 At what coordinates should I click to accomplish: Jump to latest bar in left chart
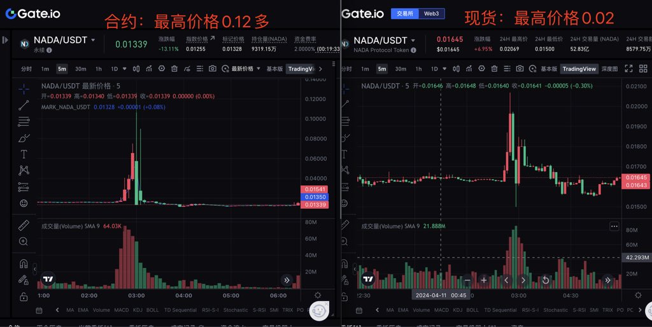click(x=287, y=280)
